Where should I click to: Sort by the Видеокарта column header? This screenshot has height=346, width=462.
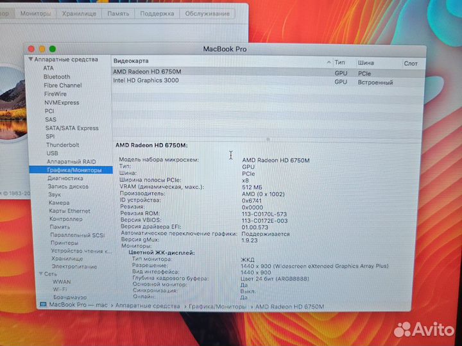[x=131, y=61]
